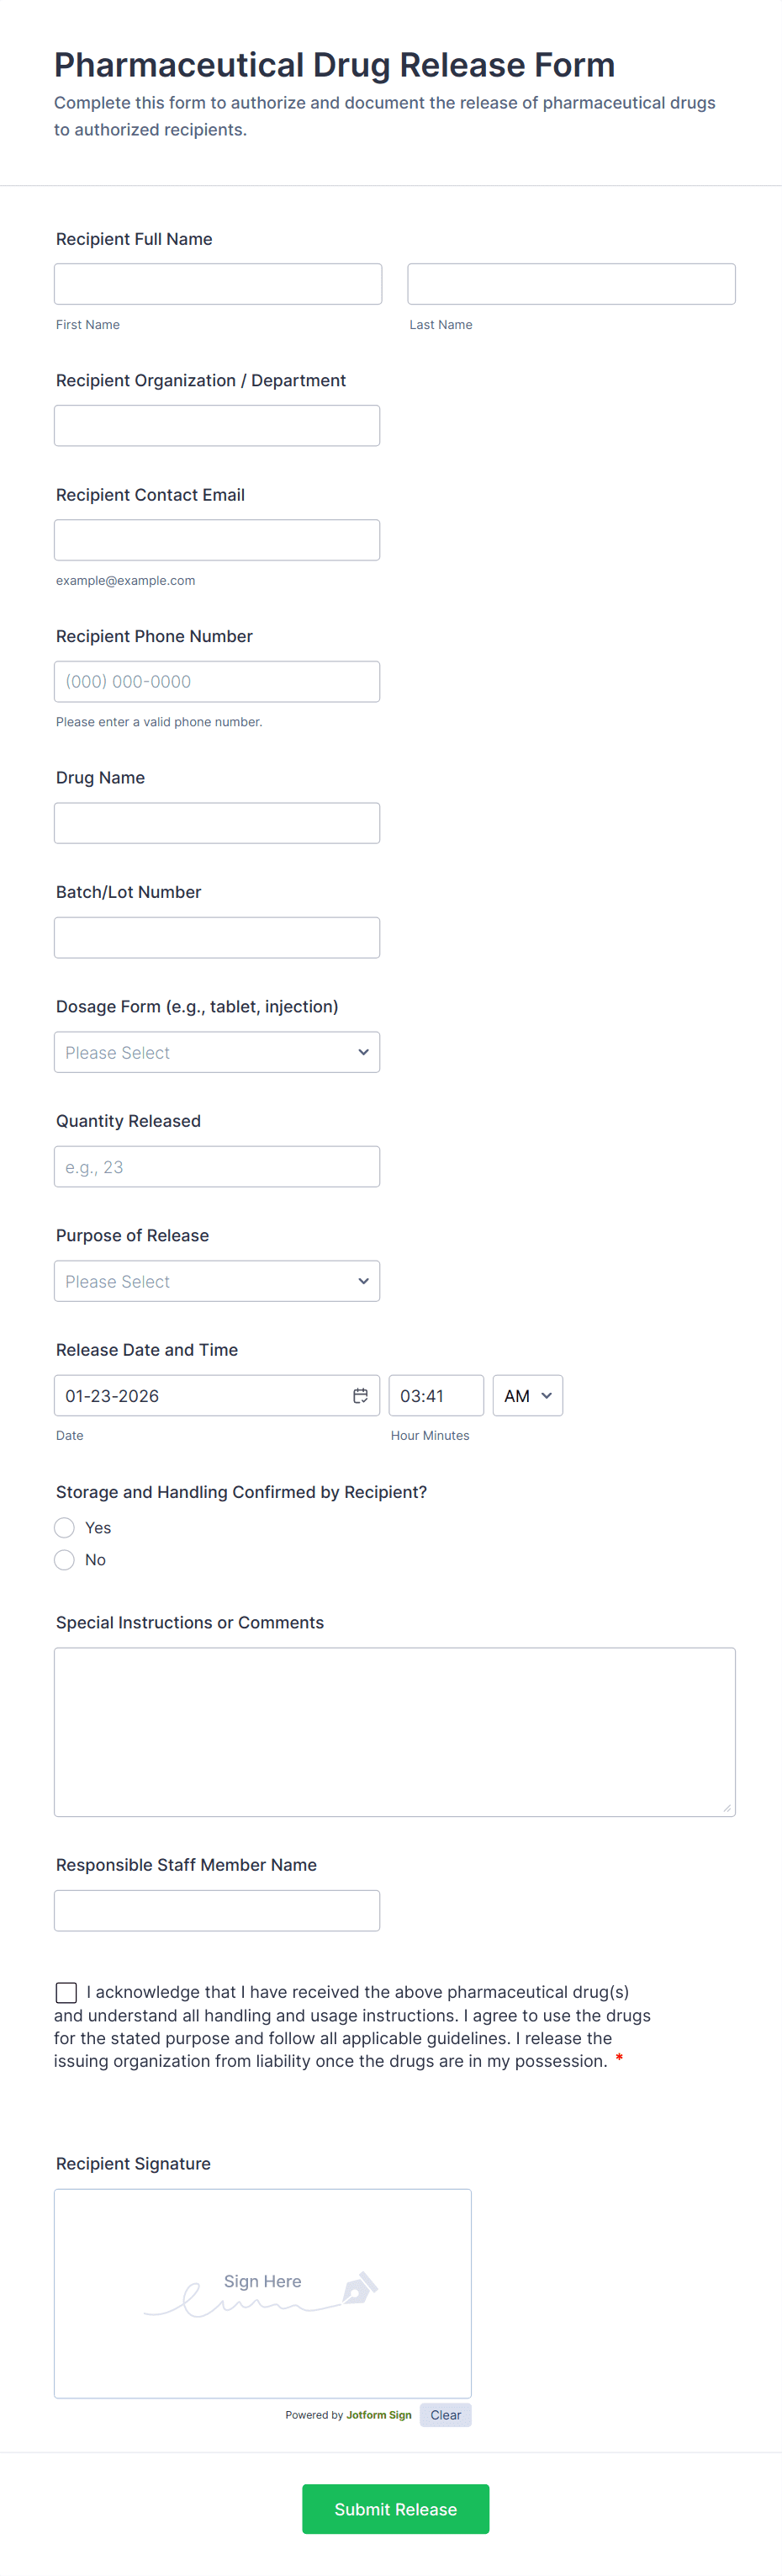782x2576 pixels.
Task: Select Yes for storage confirmation
Action: click(64, 1527)
